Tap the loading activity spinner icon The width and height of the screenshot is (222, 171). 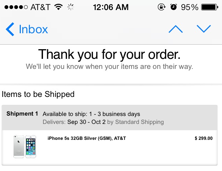click(71, 7)
